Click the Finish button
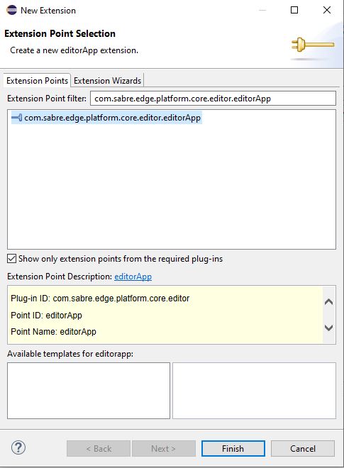 click(233, 448)
